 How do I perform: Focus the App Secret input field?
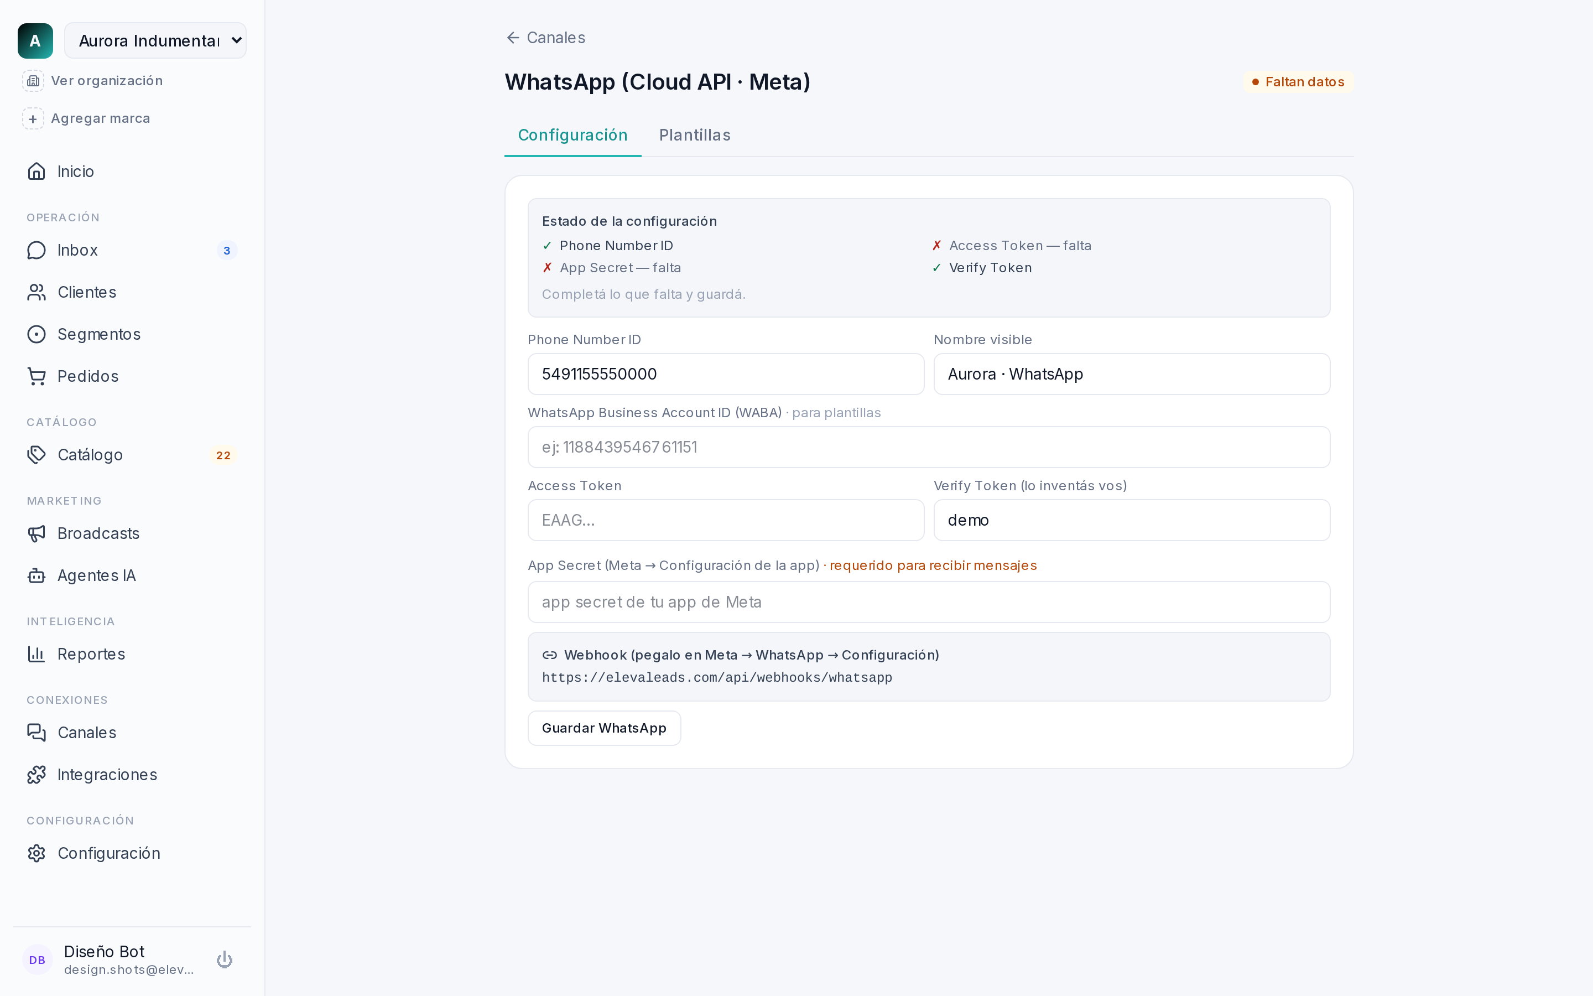[x=929, y=602]
